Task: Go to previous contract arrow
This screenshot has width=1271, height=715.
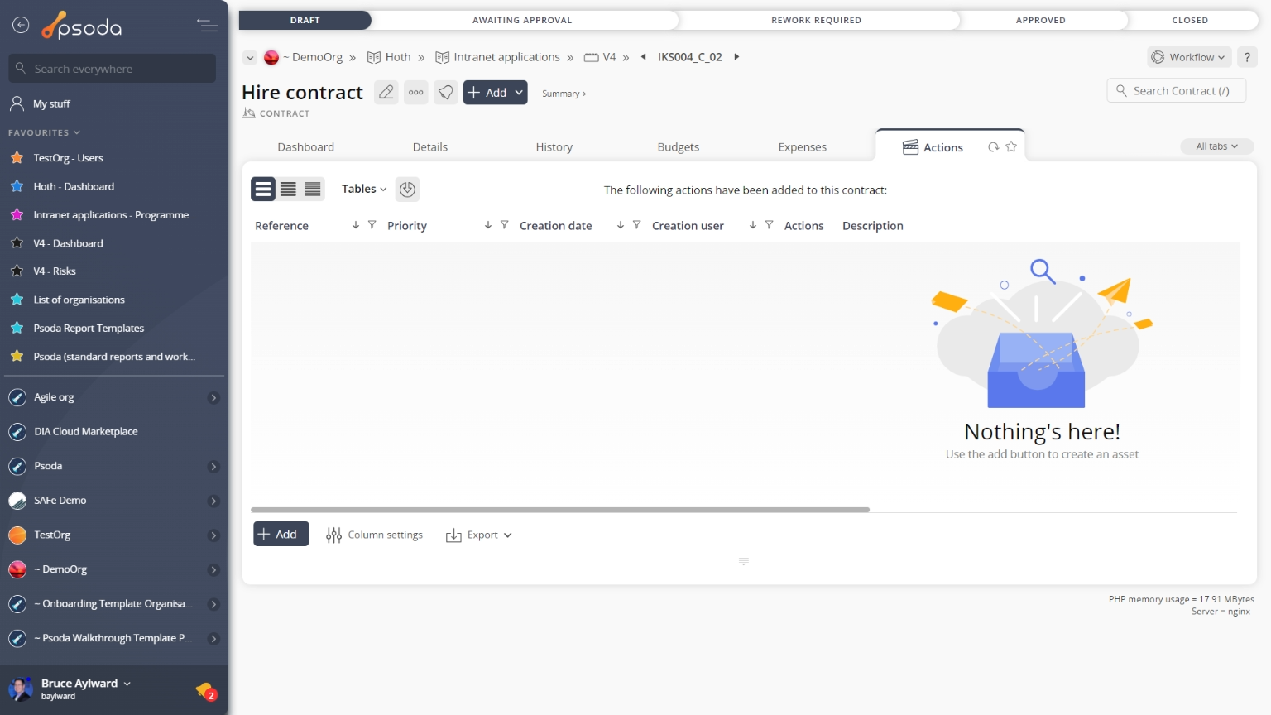Action: 644,57
